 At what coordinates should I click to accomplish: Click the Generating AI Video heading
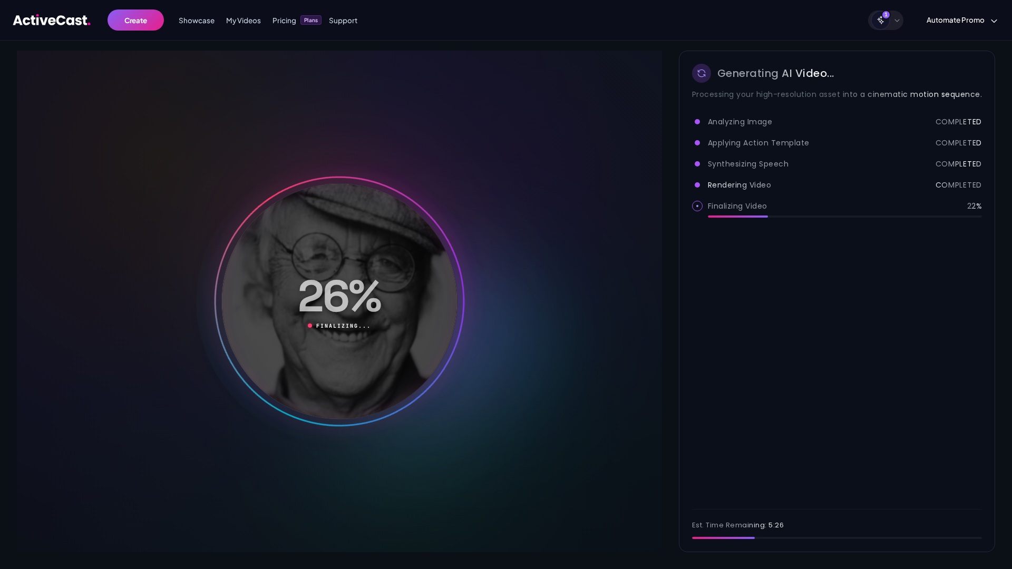pyautogui.click(x=776, y=73)
